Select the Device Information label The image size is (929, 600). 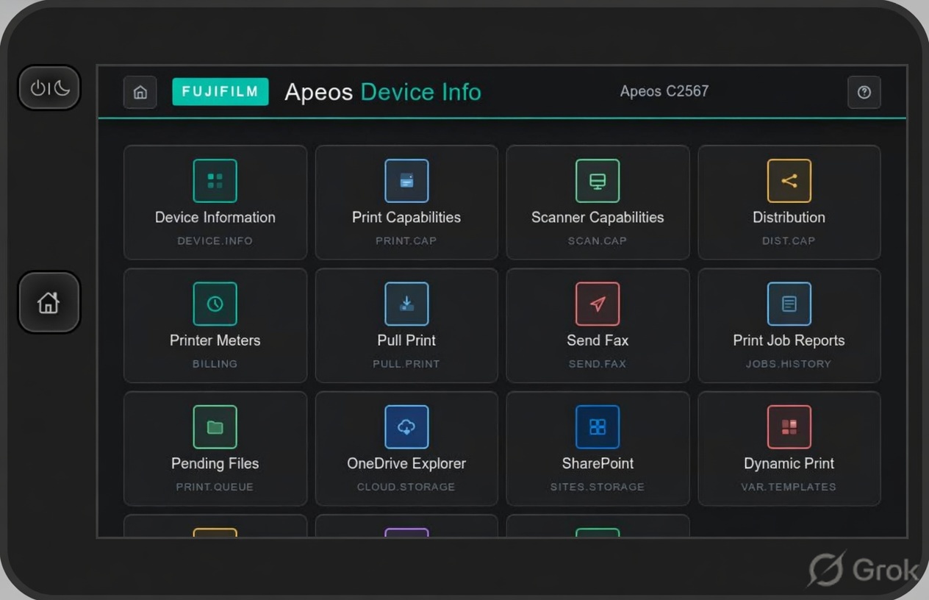pyautogui.click(x=215, y=218)
